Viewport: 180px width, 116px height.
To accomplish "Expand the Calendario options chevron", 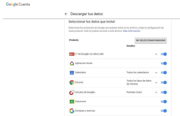I will coord(156,73).
